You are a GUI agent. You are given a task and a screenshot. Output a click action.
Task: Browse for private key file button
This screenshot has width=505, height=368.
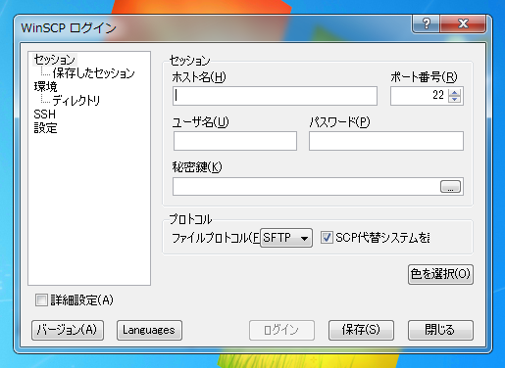click(x=450, y=187)
